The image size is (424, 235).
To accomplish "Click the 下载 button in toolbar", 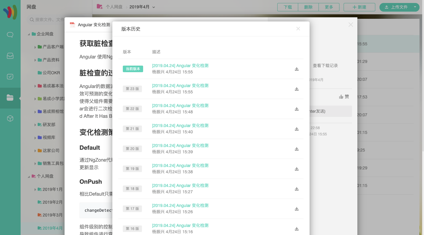I will coord(288,7).
